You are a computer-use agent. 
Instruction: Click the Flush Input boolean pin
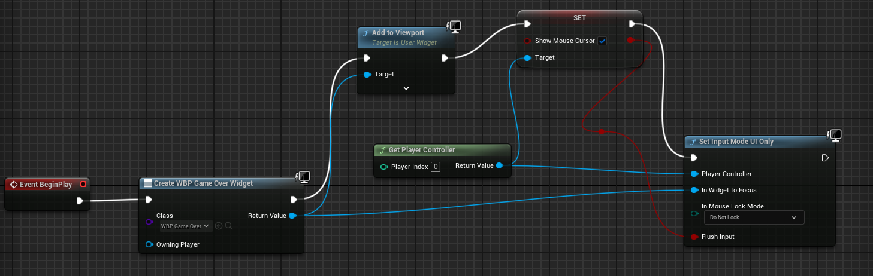pos(694,237)
